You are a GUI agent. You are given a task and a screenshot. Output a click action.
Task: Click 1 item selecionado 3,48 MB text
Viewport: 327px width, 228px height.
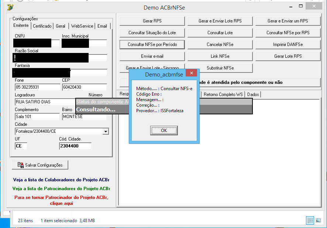click(x=68, y=221)
